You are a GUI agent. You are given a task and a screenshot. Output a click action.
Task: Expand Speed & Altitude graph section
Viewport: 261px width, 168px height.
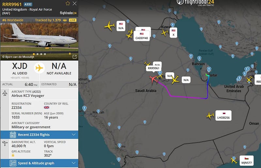pos(39,163)
